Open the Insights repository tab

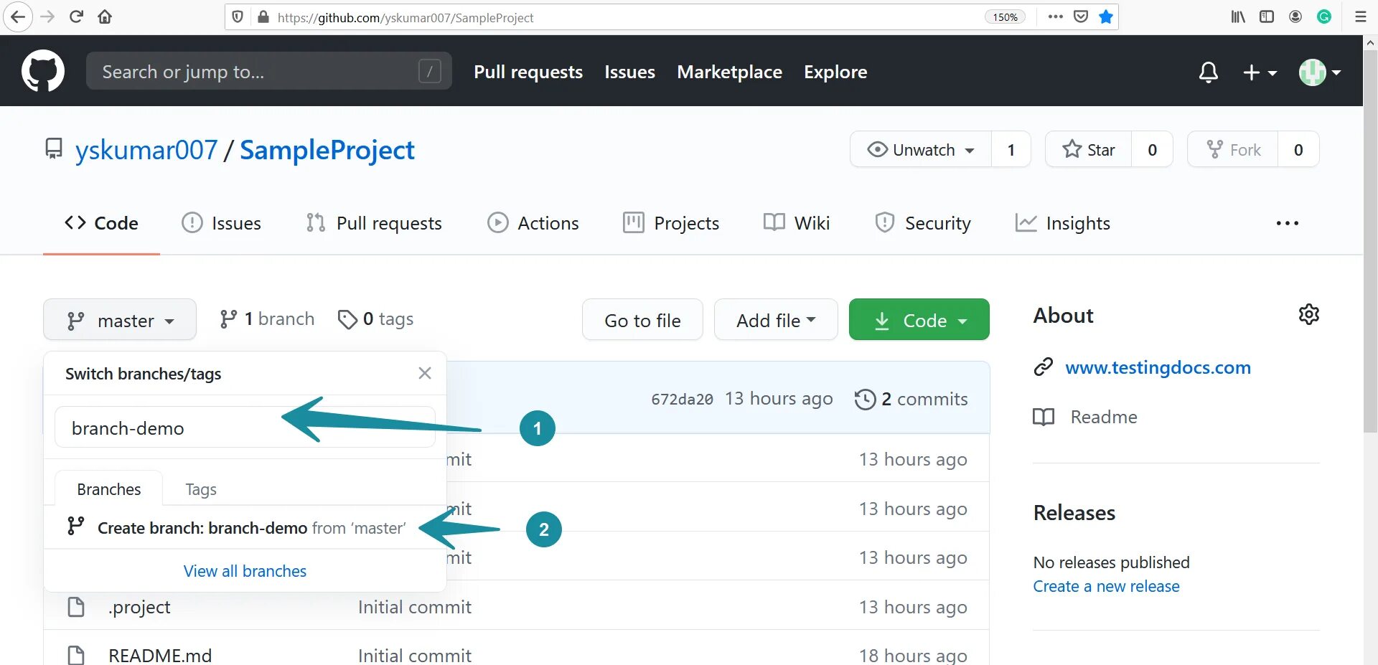pos(1063,223)
